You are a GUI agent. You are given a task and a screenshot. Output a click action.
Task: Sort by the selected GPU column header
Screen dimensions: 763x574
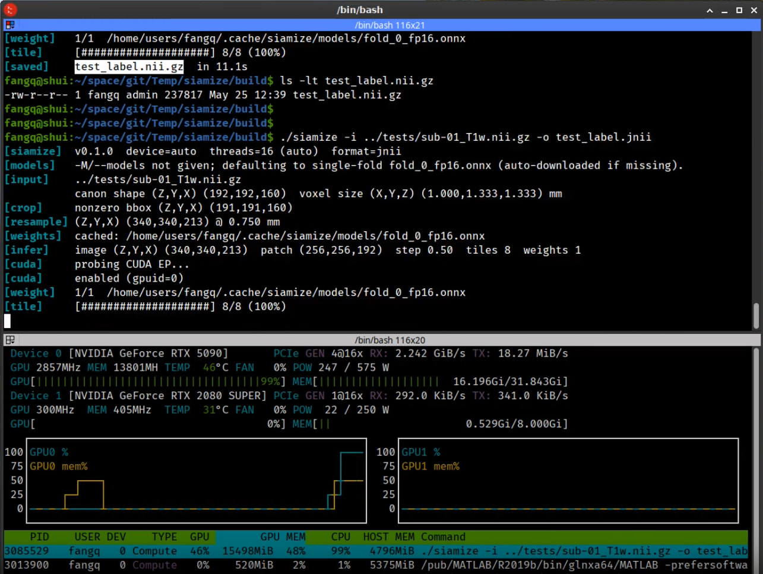click(x=200, y=537)
